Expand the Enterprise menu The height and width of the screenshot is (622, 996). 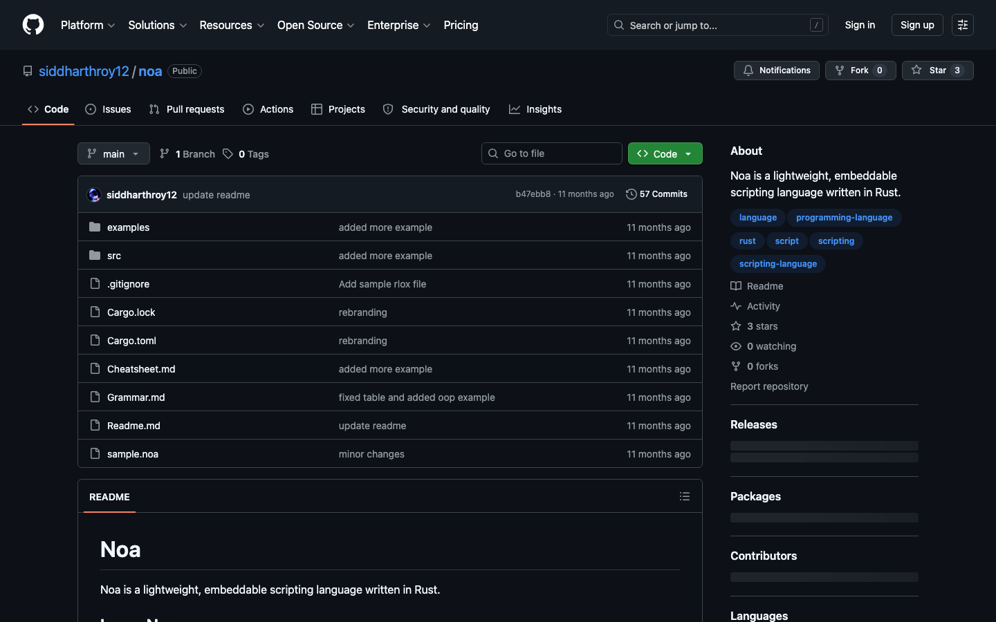coord(399,25)
